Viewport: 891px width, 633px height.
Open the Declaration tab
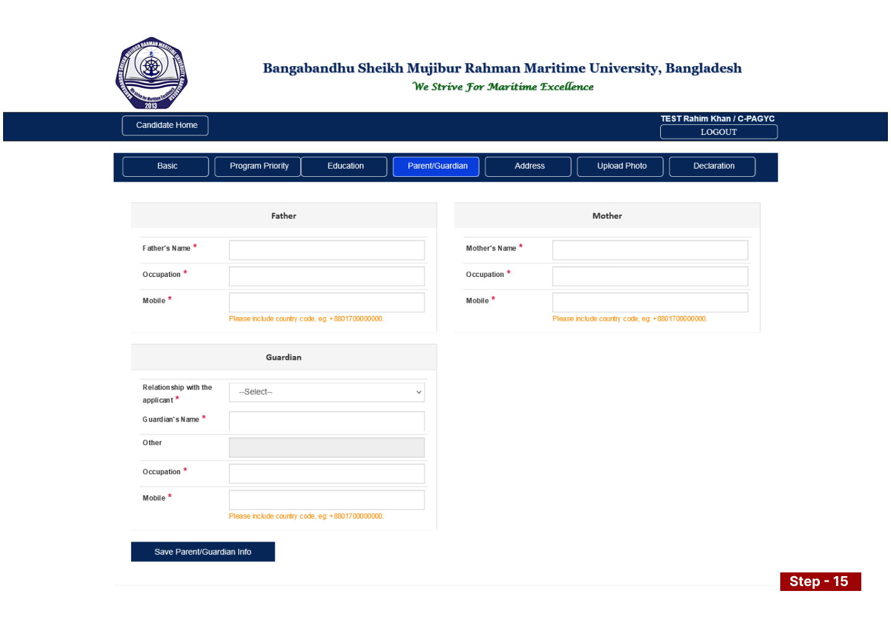[x=712, y=166]
